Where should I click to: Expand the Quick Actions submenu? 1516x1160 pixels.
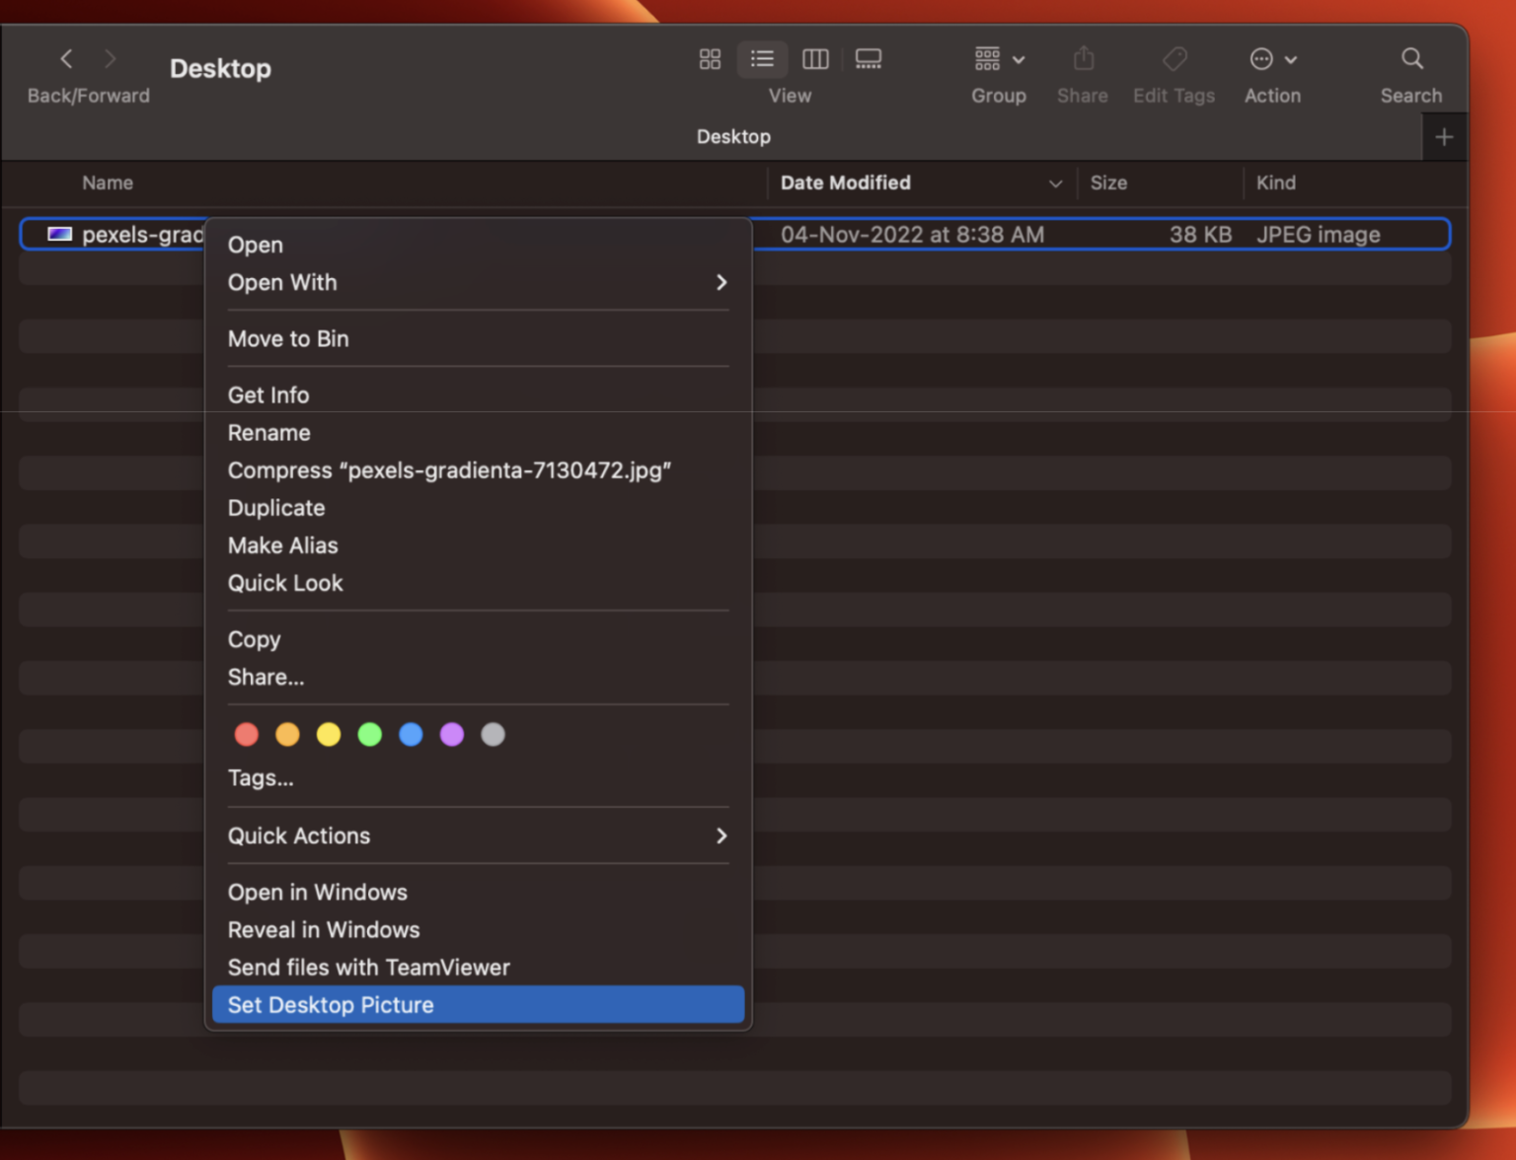point(299,835)
